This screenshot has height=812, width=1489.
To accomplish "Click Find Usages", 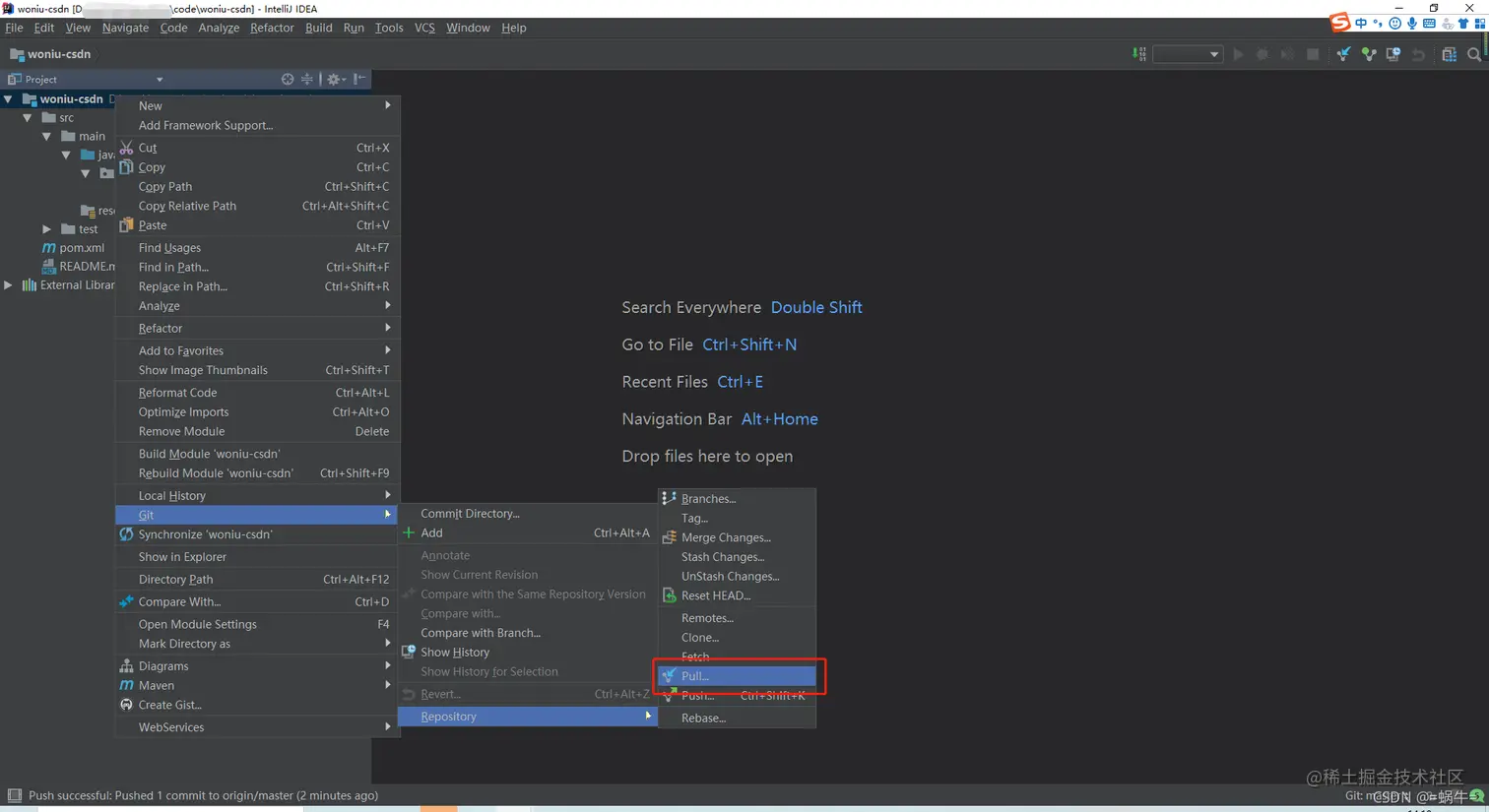I will coord(258,248).
